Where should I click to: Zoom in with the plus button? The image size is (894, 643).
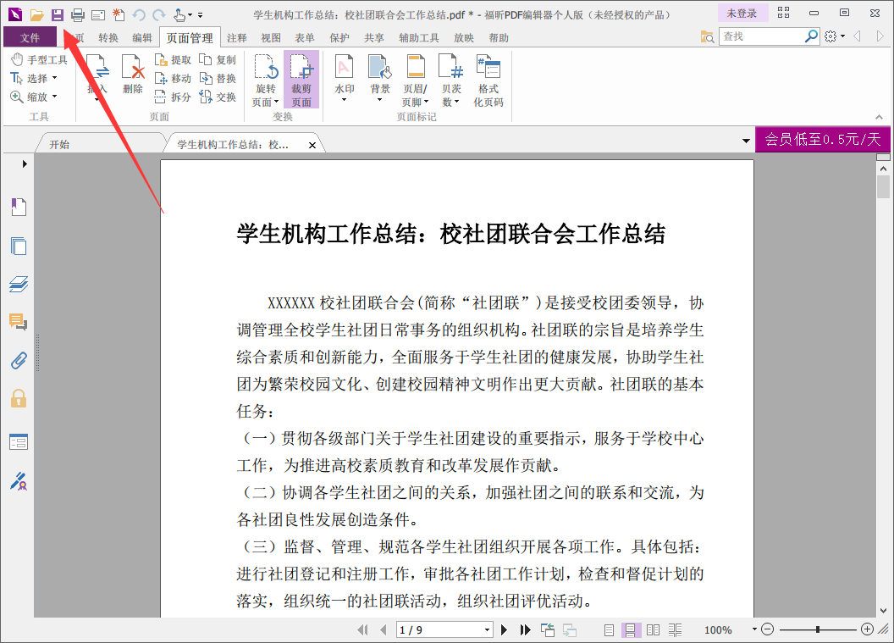tap(867, 629)
